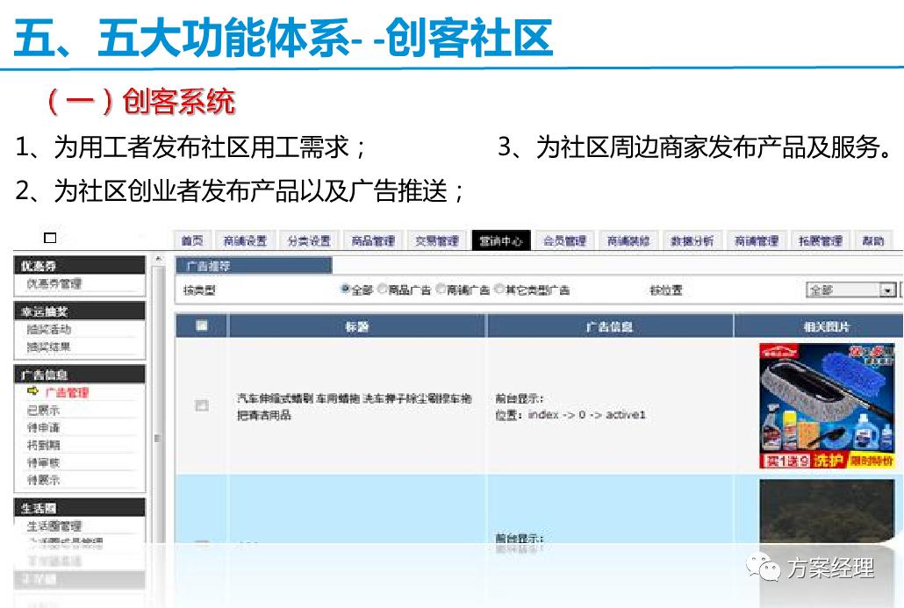The image size is (904, 608).
Task: Check the select-all checkbox in the table header
Action: 201,326
